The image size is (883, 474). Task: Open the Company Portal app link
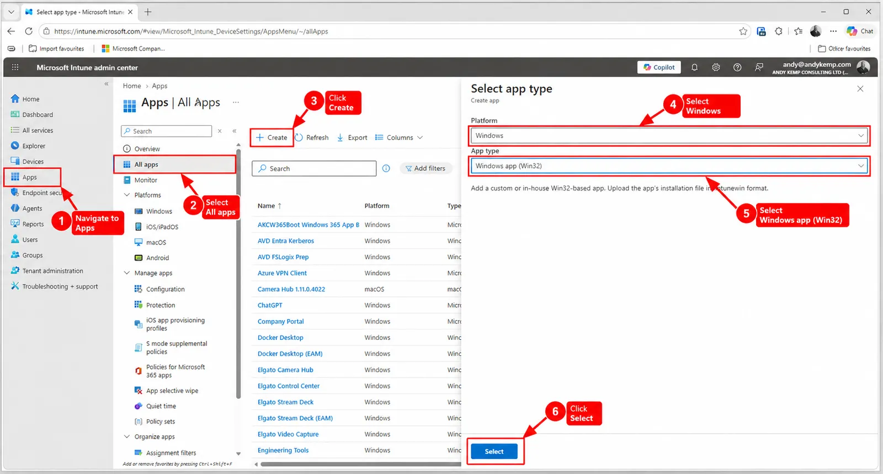280,321
